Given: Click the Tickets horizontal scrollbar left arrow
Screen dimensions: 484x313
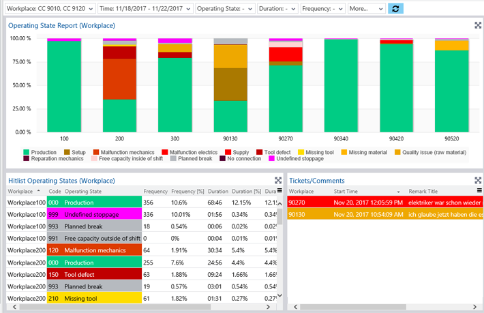Looking at the screenshot, I should (x=295, y=307).
